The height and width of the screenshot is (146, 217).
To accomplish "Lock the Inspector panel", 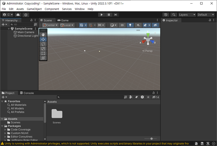I will 210,20.
